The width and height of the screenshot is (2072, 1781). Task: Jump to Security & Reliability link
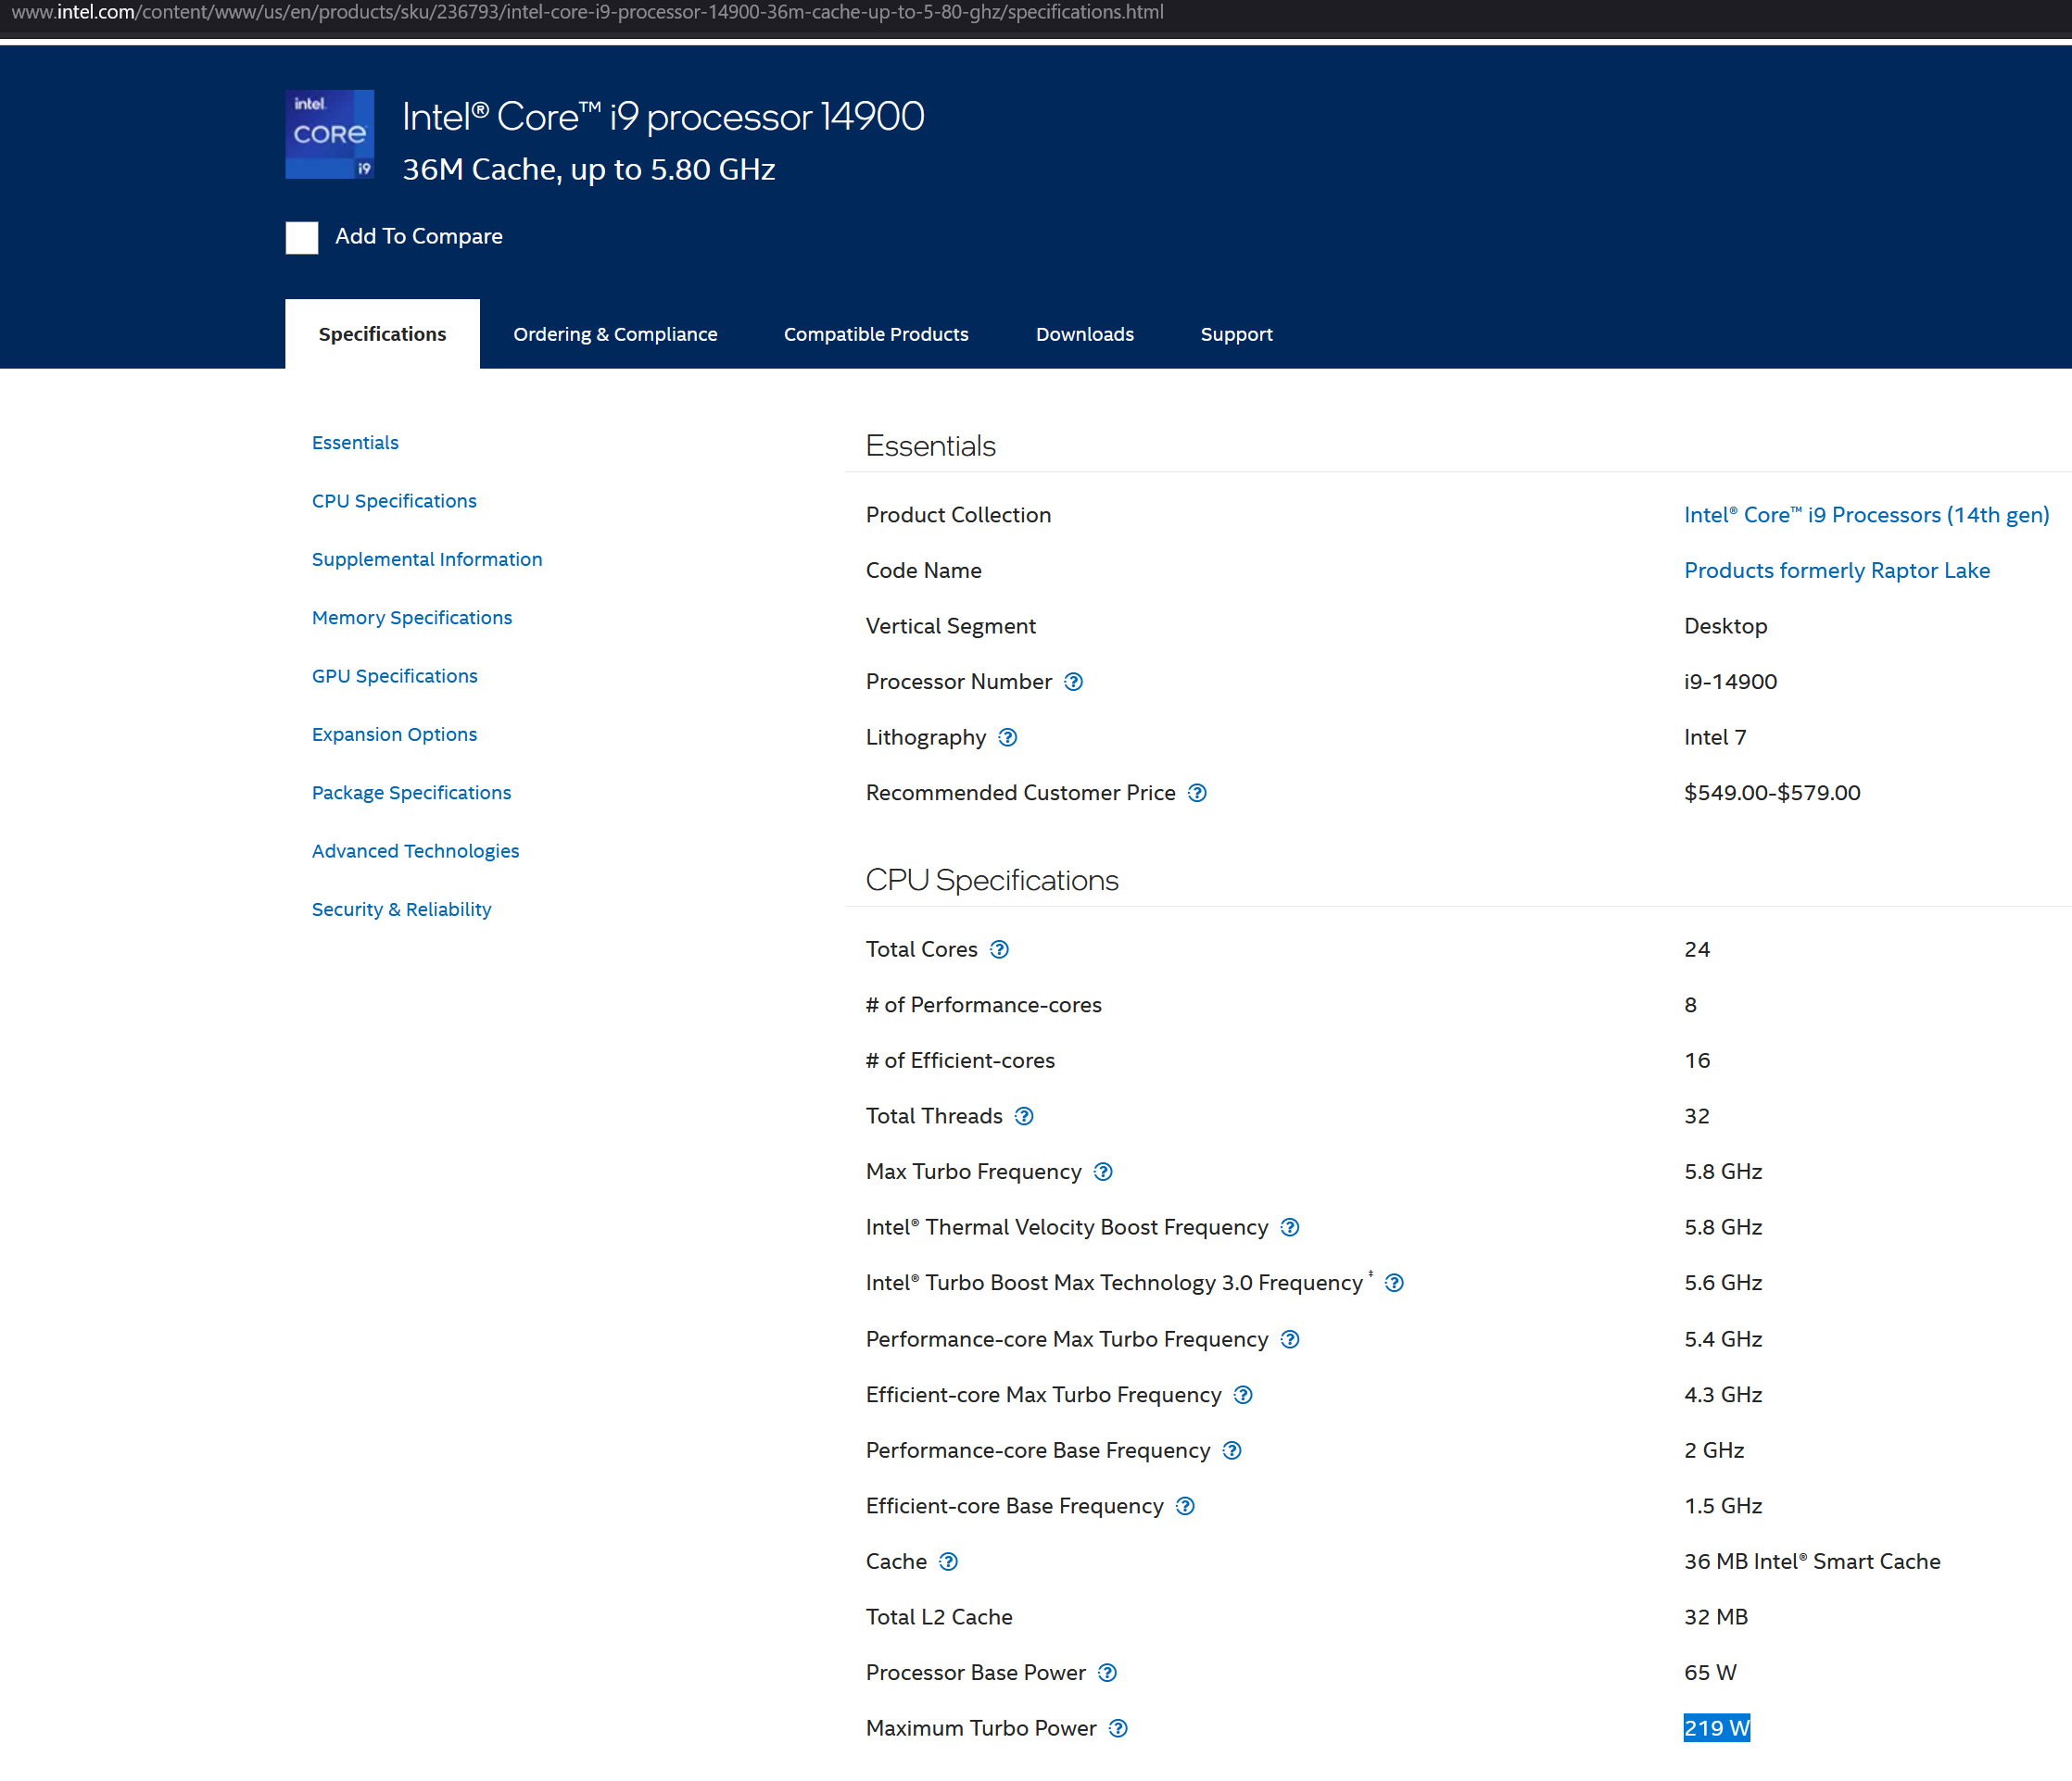click(401, 909)
